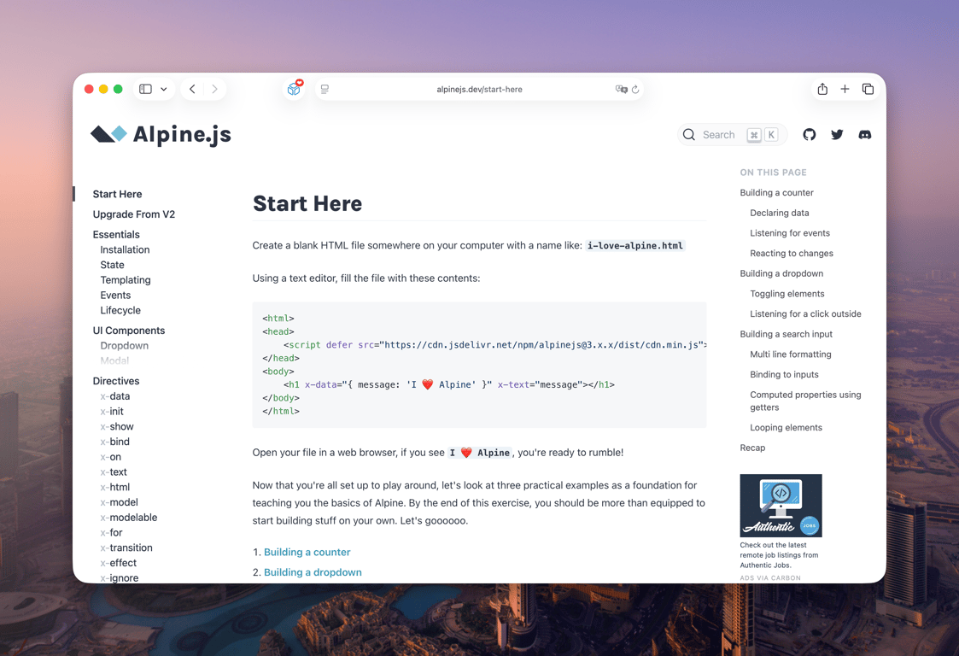This screenshot has height=656, width=959.
Task: Open the Twitter icon link
Action: click(x=837, y=135)
